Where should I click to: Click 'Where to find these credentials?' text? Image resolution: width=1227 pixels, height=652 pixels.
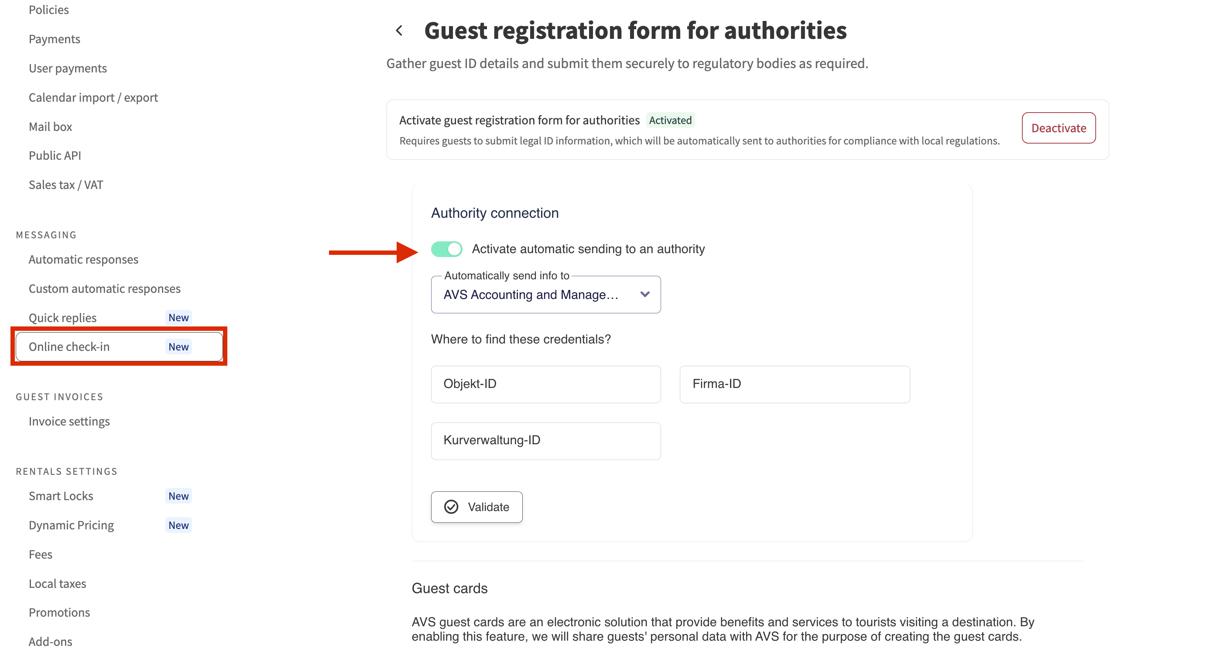(521, 339)
